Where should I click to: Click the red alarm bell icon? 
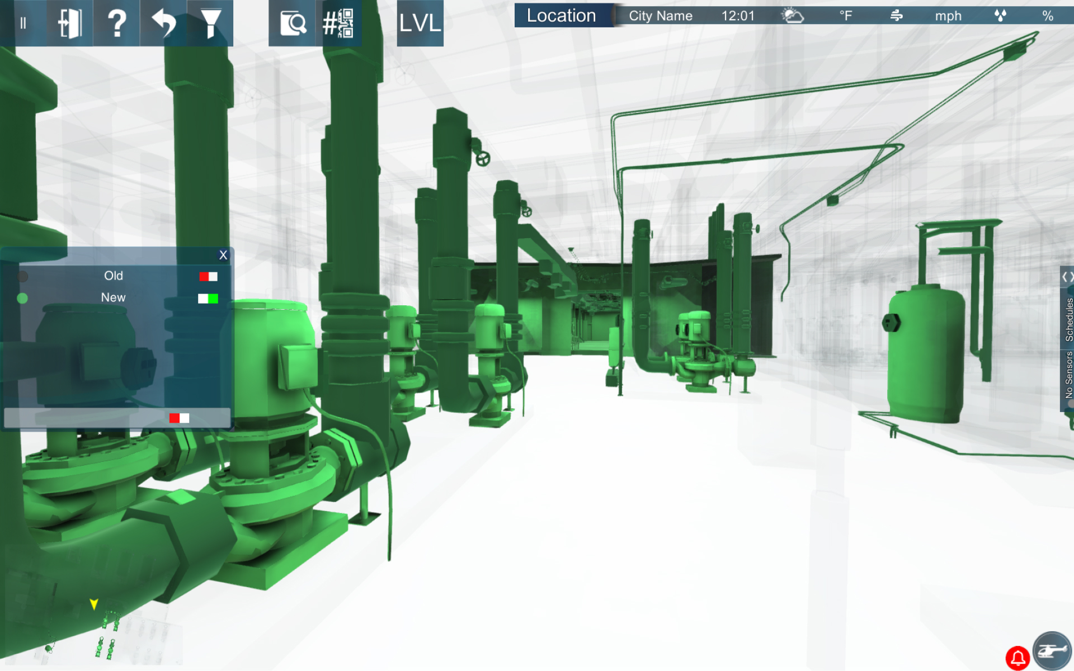coord(1018,658)
